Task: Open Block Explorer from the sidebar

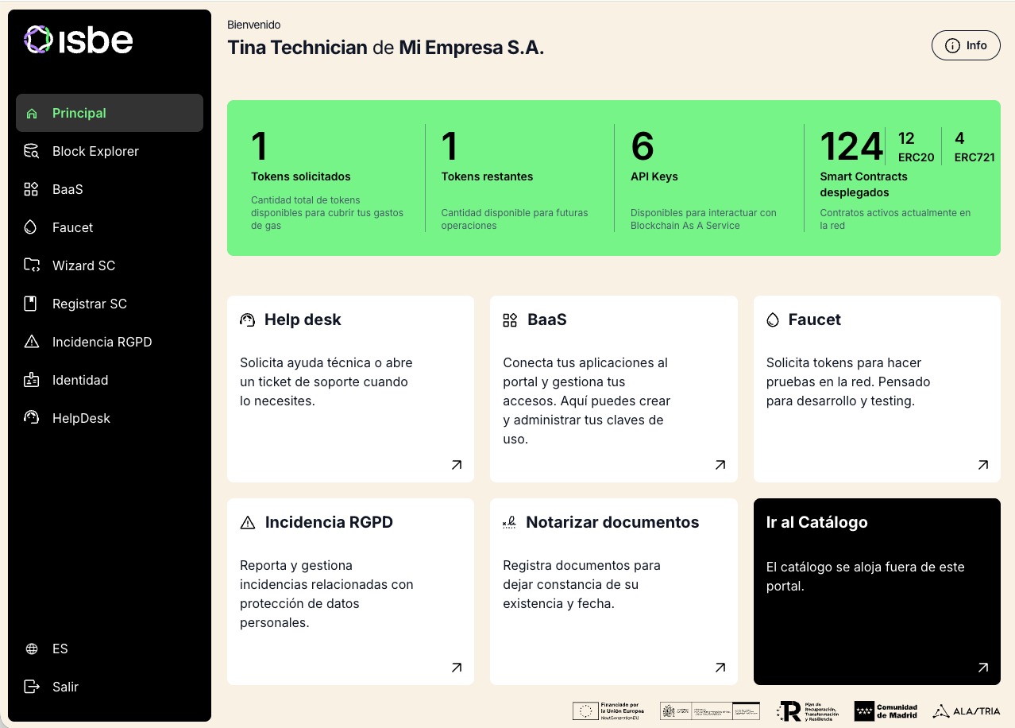Action: [110, 151]
